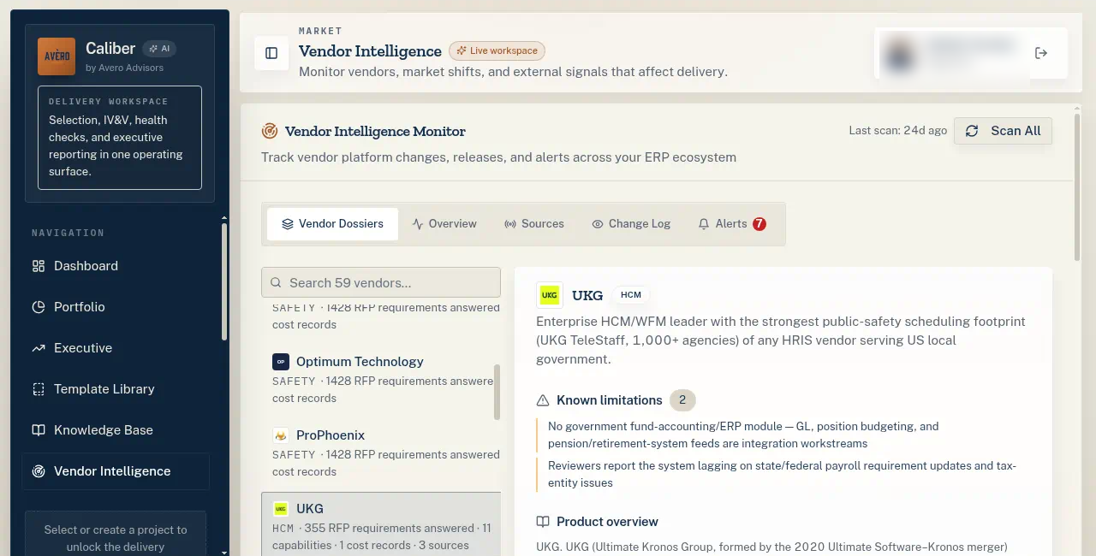Open Dashboard in the navigation
Image resolution: width=1096 pixels, height=556 pixels.
coord(116,266)
